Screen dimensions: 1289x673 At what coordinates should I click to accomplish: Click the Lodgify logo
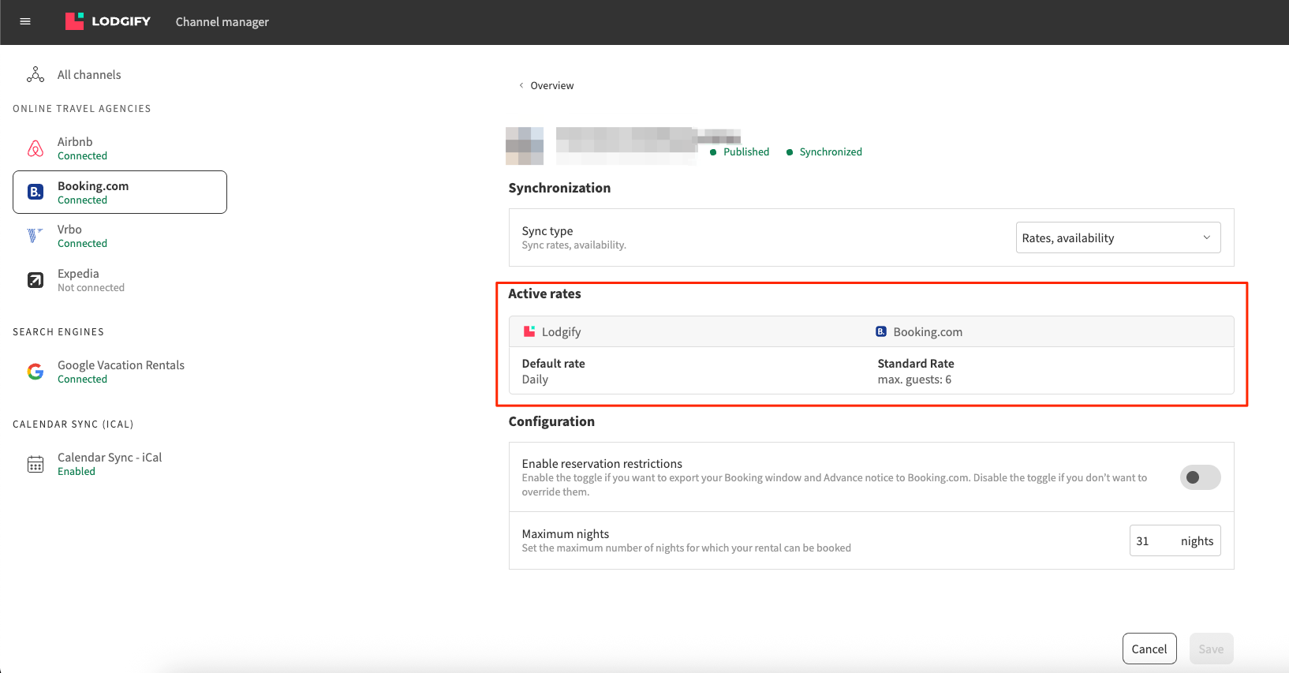pos(108,21)
